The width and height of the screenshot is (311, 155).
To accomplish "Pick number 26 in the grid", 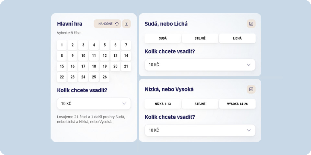I will 105,77.
